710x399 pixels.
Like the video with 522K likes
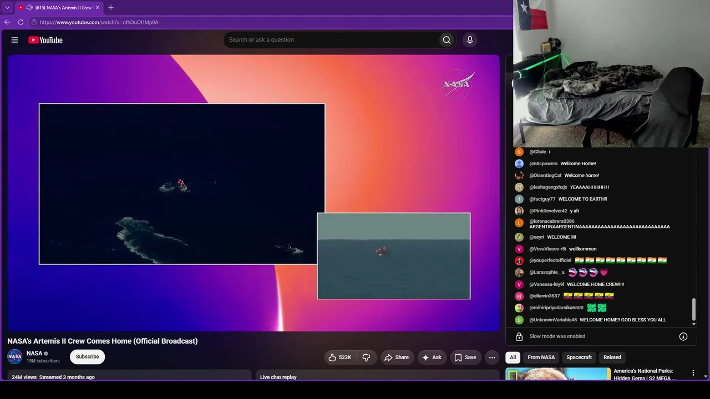click(340, 357)
